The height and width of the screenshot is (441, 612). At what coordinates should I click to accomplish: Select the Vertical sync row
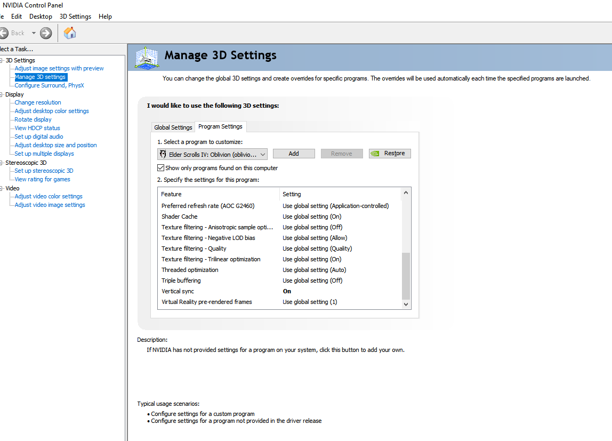279,291
